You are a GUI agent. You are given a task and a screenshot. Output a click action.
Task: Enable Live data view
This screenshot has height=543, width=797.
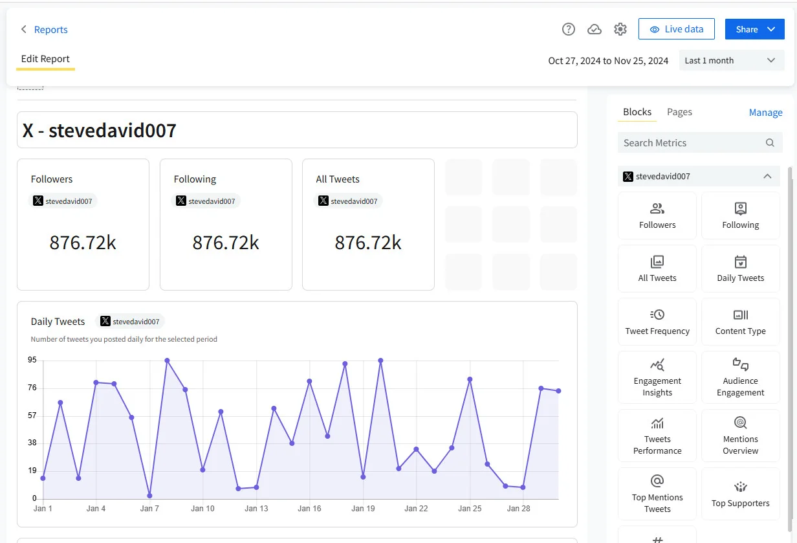pos(676,28)
